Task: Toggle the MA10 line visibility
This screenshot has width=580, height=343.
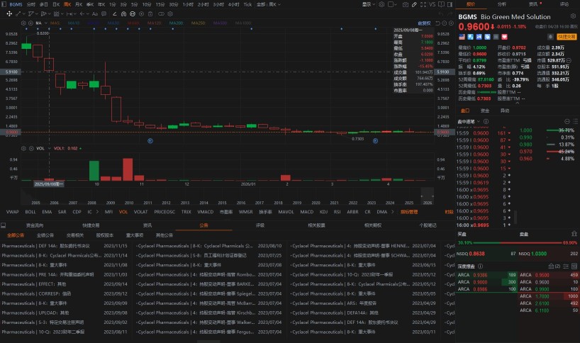Action: tap(74, 23)
